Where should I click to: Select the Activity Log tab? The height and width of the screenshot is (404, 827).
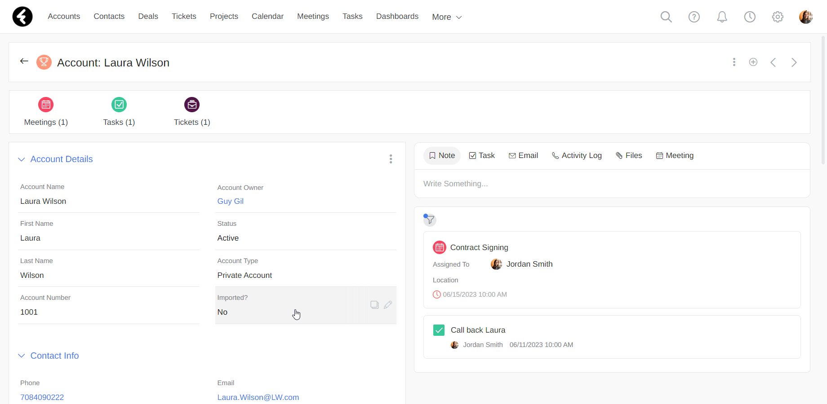click(577, 156)
